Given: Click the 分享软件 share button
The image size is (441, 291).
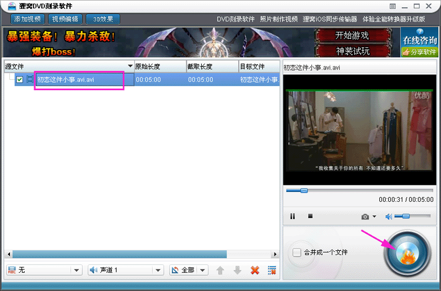Looking at the screenshot, I should coord(420,52).
